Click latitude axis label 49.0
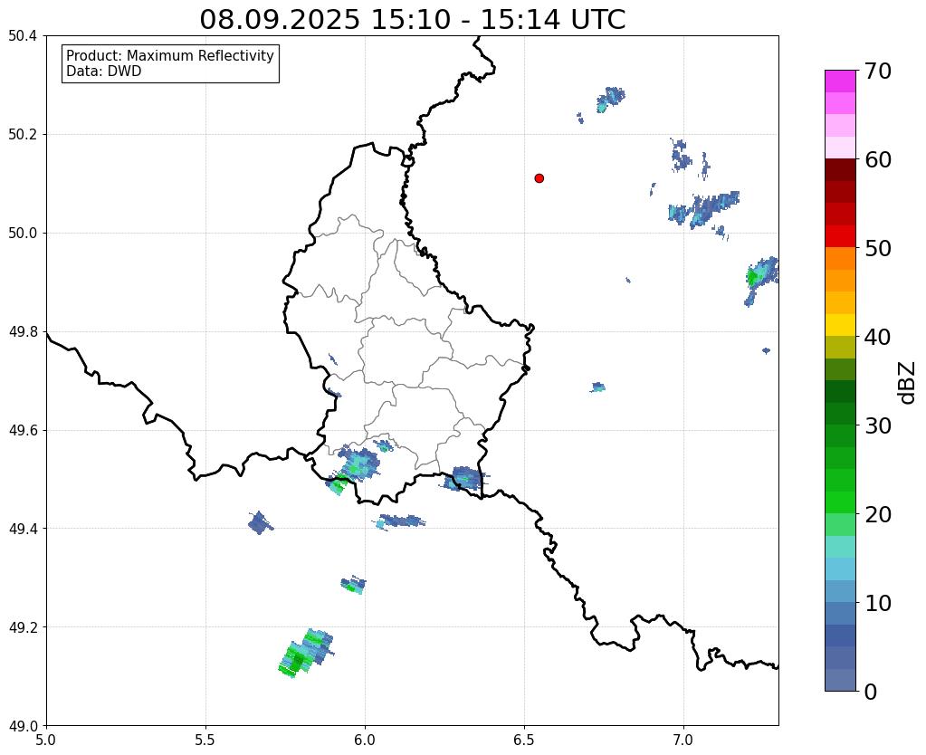926x755 pixels. [x=23, y=726]
